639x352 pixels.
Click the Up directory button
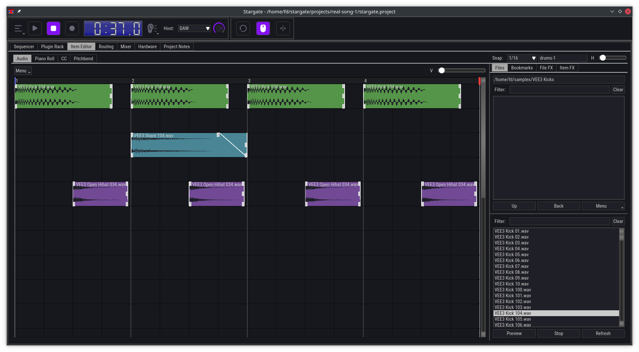tap(514, 206)
